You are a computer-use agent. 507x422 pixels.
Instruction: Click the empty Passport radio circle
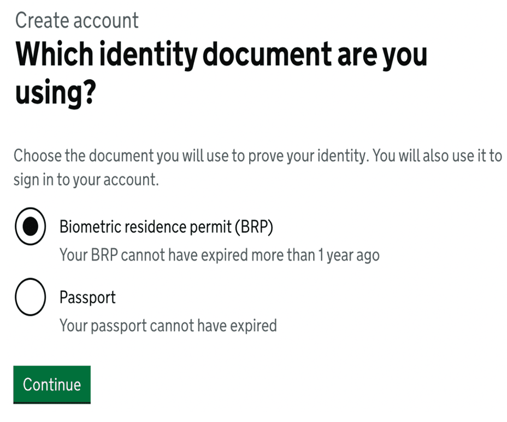31,297
